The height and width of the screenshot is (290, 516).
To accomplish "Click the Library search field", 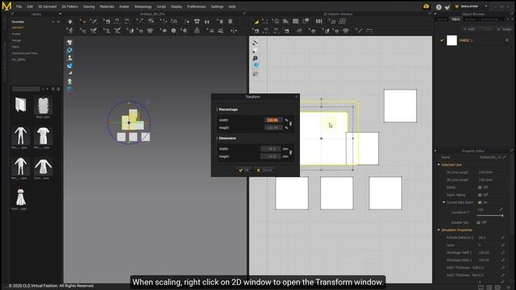I will pos(26,89).
